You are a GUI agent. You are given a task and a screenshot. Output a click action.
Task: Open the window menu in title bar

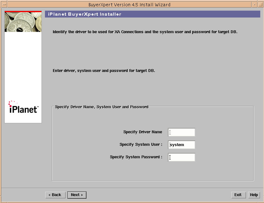pyautogui.click(x=4, y=5)
